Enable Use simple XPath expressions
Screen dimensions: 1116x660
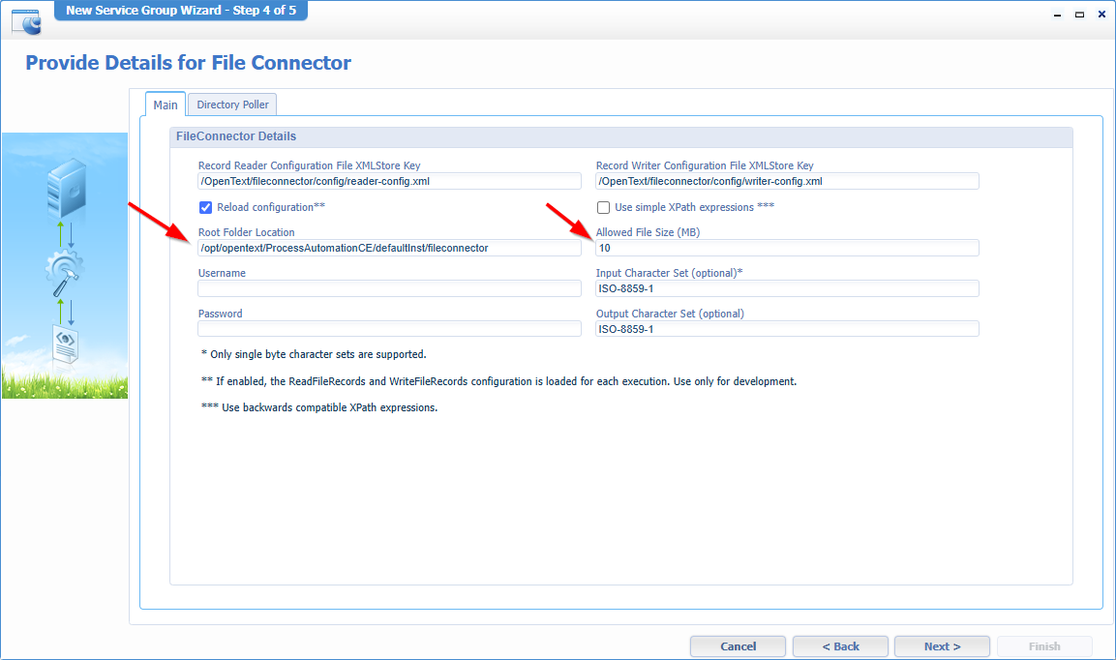point(603,207)
